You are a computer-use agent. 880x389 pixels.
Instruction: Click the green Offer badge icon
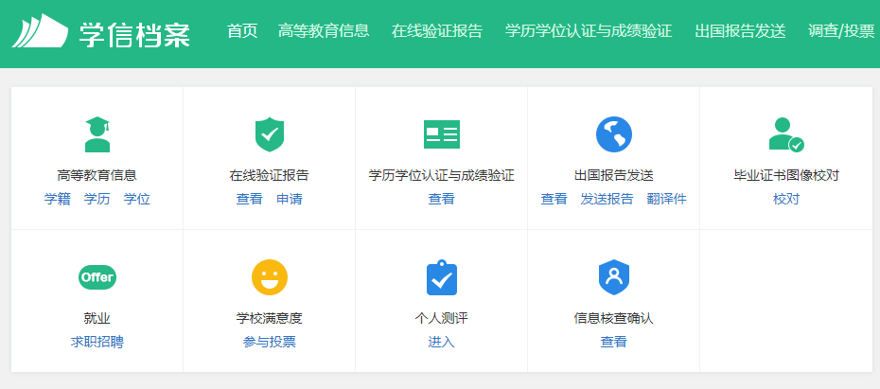tap(97, 277)
